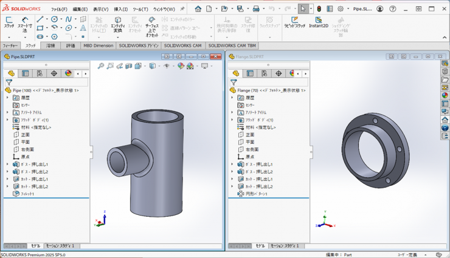Expand ボス - 押し出し1 in the Pipe feature tree
Image resolution: width=450 pixels, height=258 pixels.
(7, 165)
